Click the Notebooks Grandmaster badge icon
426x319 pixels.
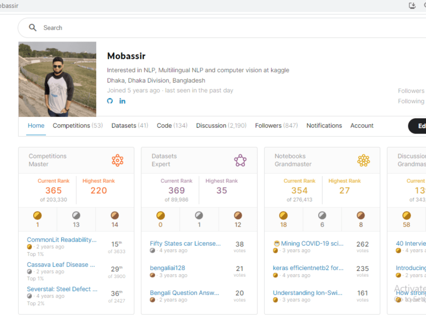[363, 160]
